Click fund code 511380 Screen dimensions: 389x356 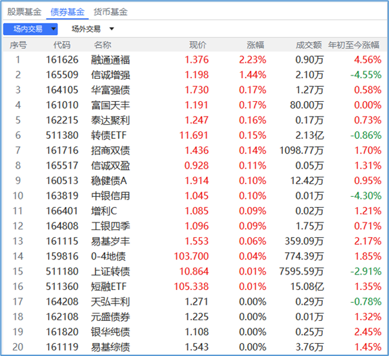point(62,136)
